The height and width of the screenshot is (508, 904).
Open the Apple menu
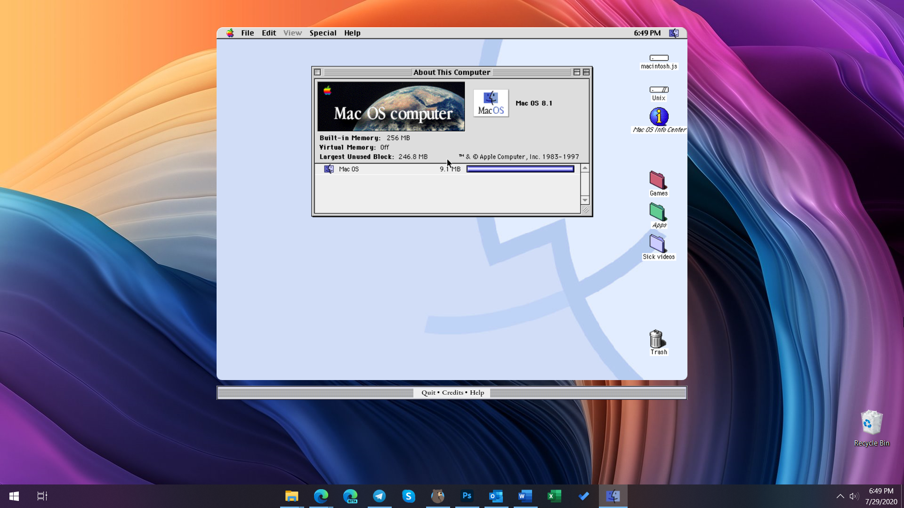pos(230,33)
